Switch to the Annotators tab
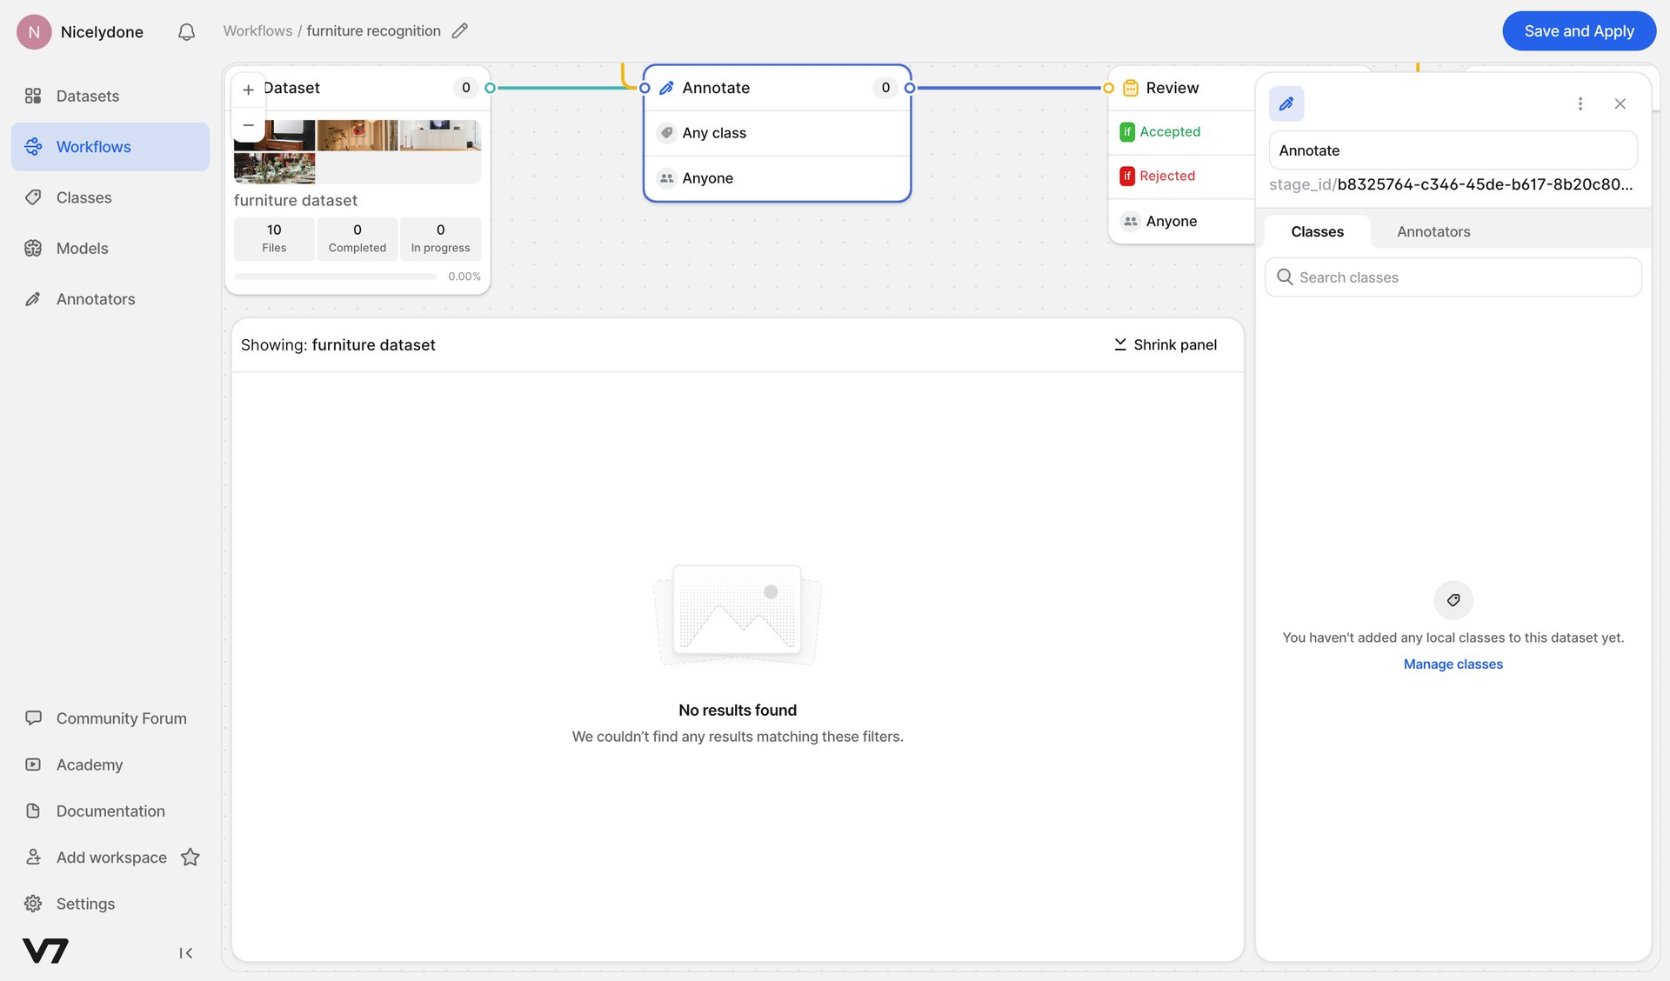 pos(1433,231)
